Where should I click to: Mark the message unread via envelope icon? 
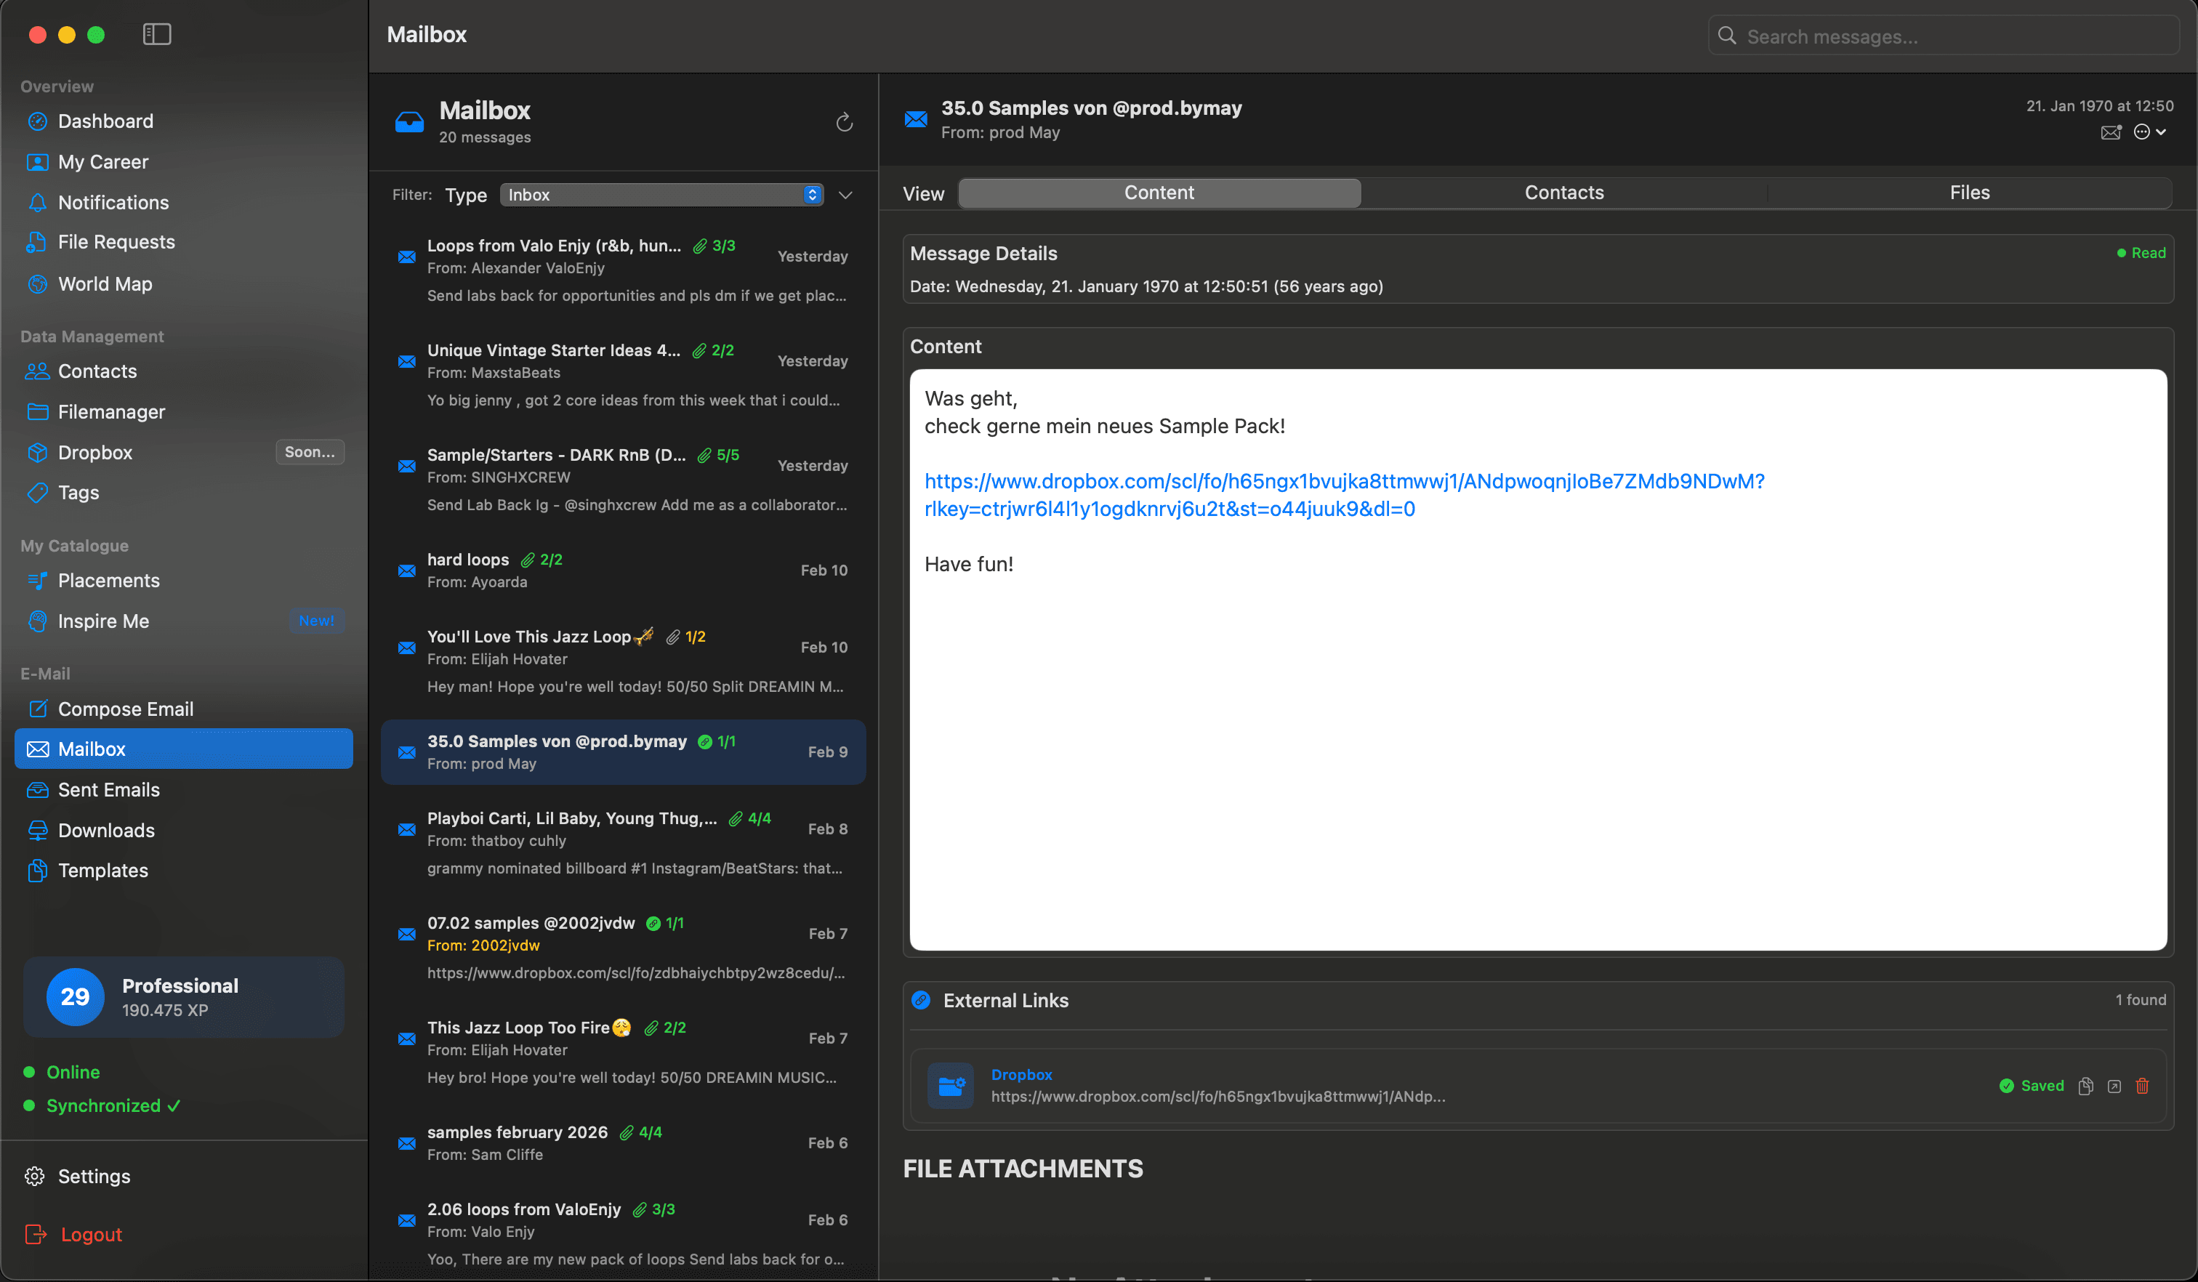[x=2112, y=132]
